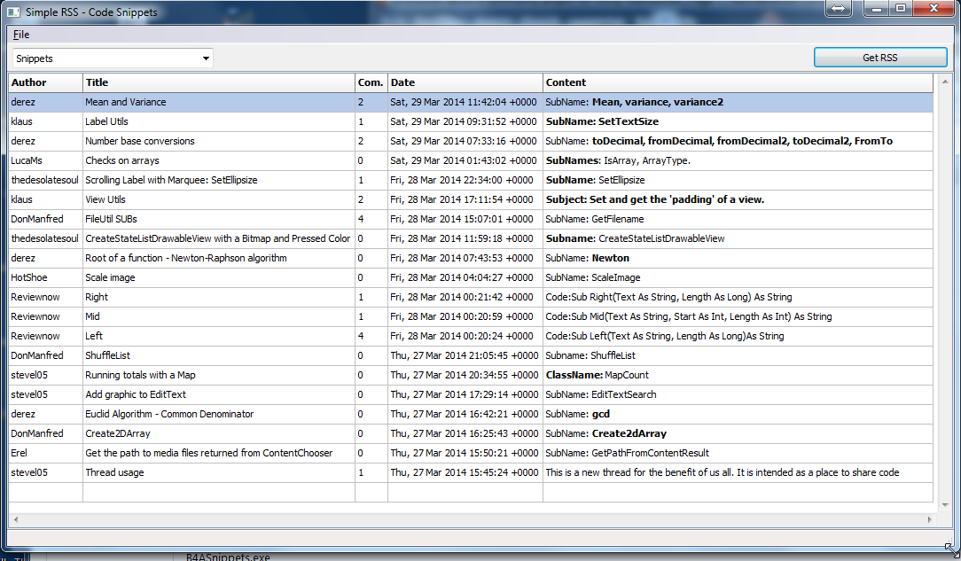Click the horizontal scrollbar left arrow

(x=16, y=520)
